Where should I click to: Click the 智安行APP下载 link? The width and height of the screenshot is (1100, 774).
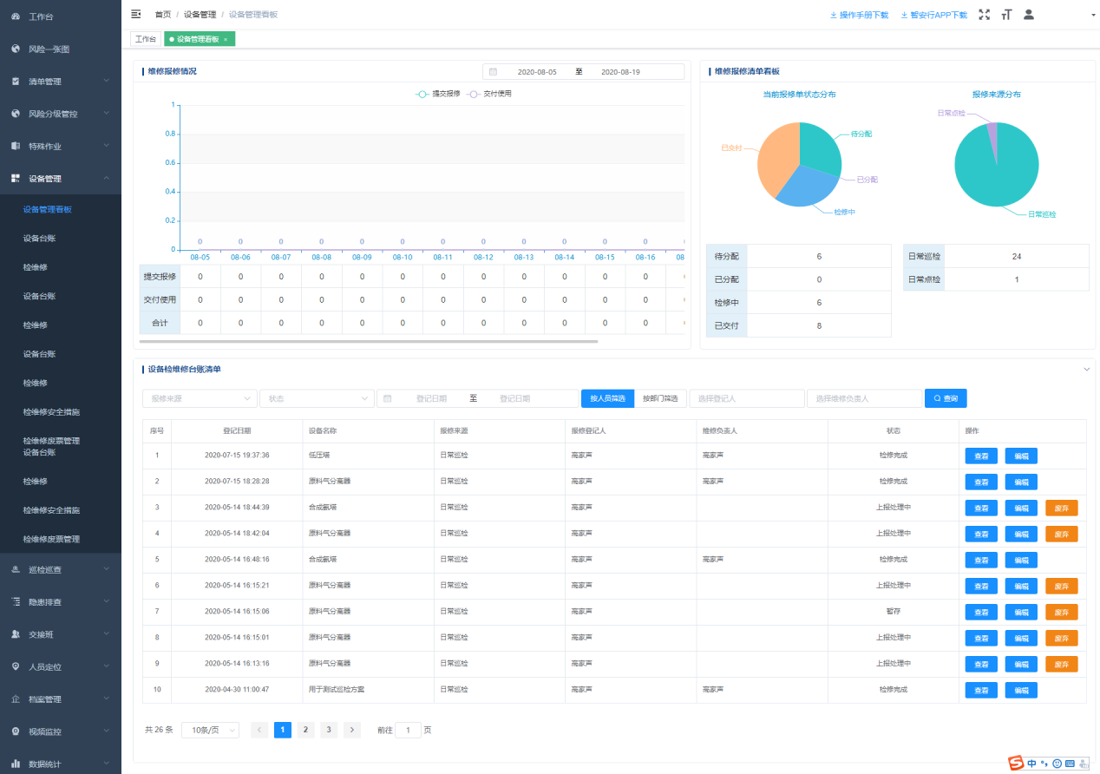pos(933,15)
